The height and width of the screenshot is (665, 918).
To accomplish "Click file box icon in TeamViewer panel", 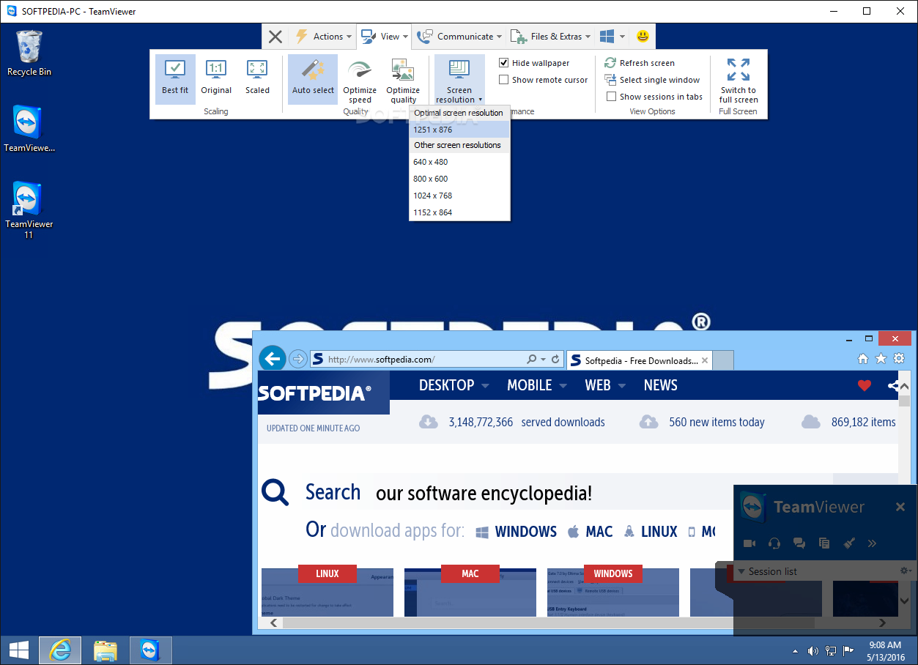I will (x=824, y=543).
